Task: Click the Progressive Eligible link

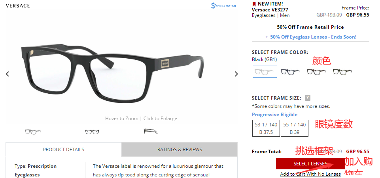Action: tap(274, 115)
